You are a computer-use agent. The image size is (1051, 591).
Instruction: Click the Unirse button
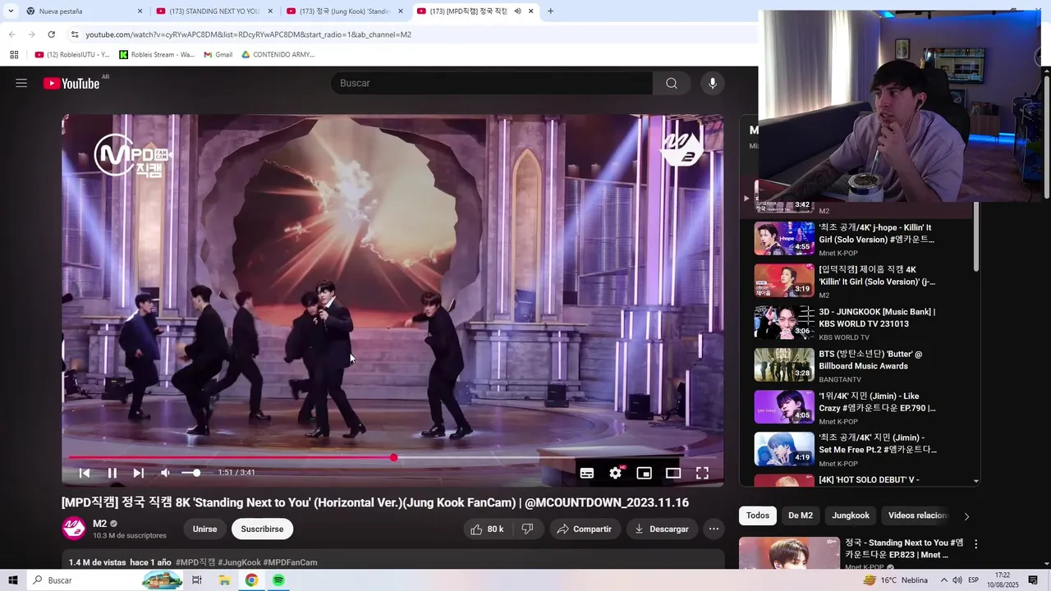point(204,529)
